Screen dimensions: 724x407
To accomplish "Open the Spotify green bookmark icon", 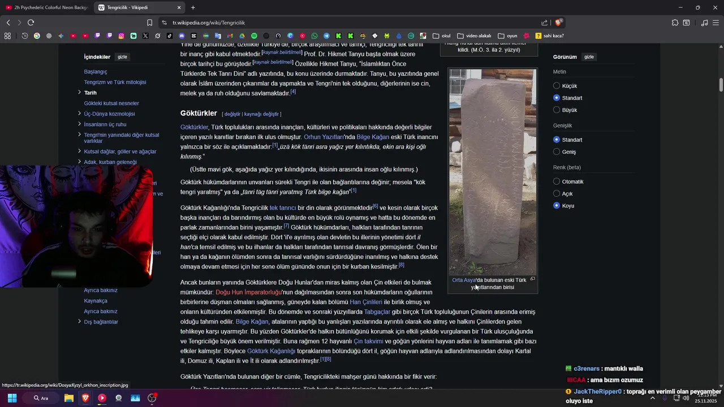I will coord(254,36).
